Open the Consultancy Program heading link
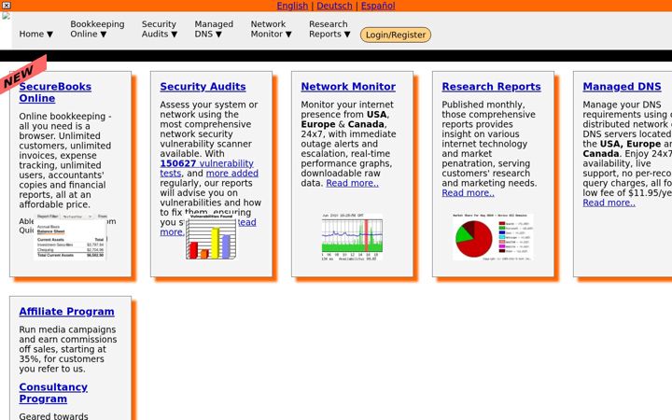The image size is (672, 420). (x=53, y=393)
